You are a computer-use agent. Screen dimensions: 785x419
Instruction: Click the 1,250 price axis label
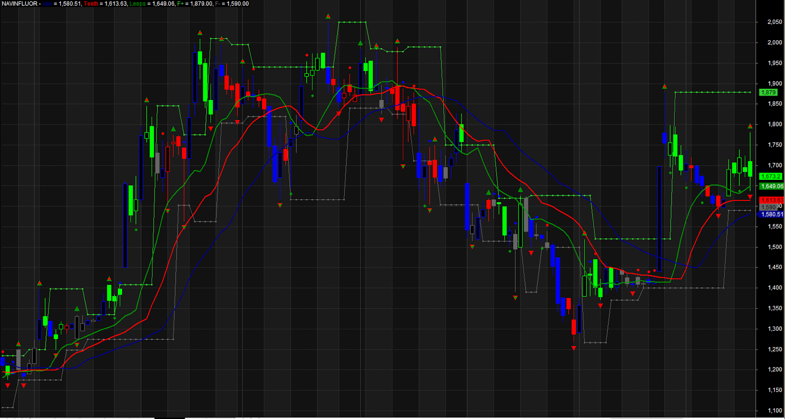(775, 349)
